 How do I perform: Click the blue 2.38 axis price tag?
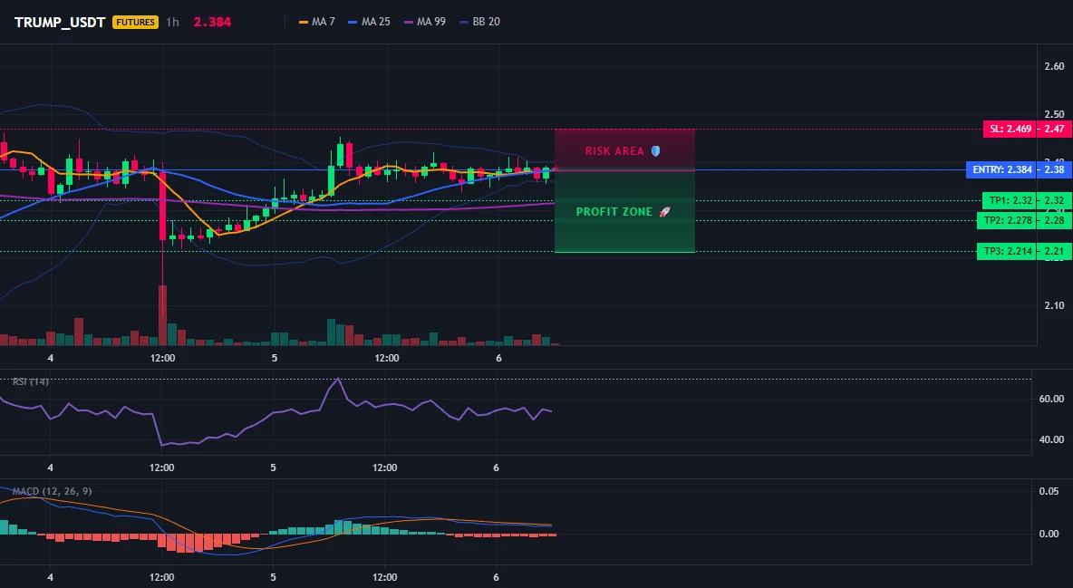tap(1054, 169)
